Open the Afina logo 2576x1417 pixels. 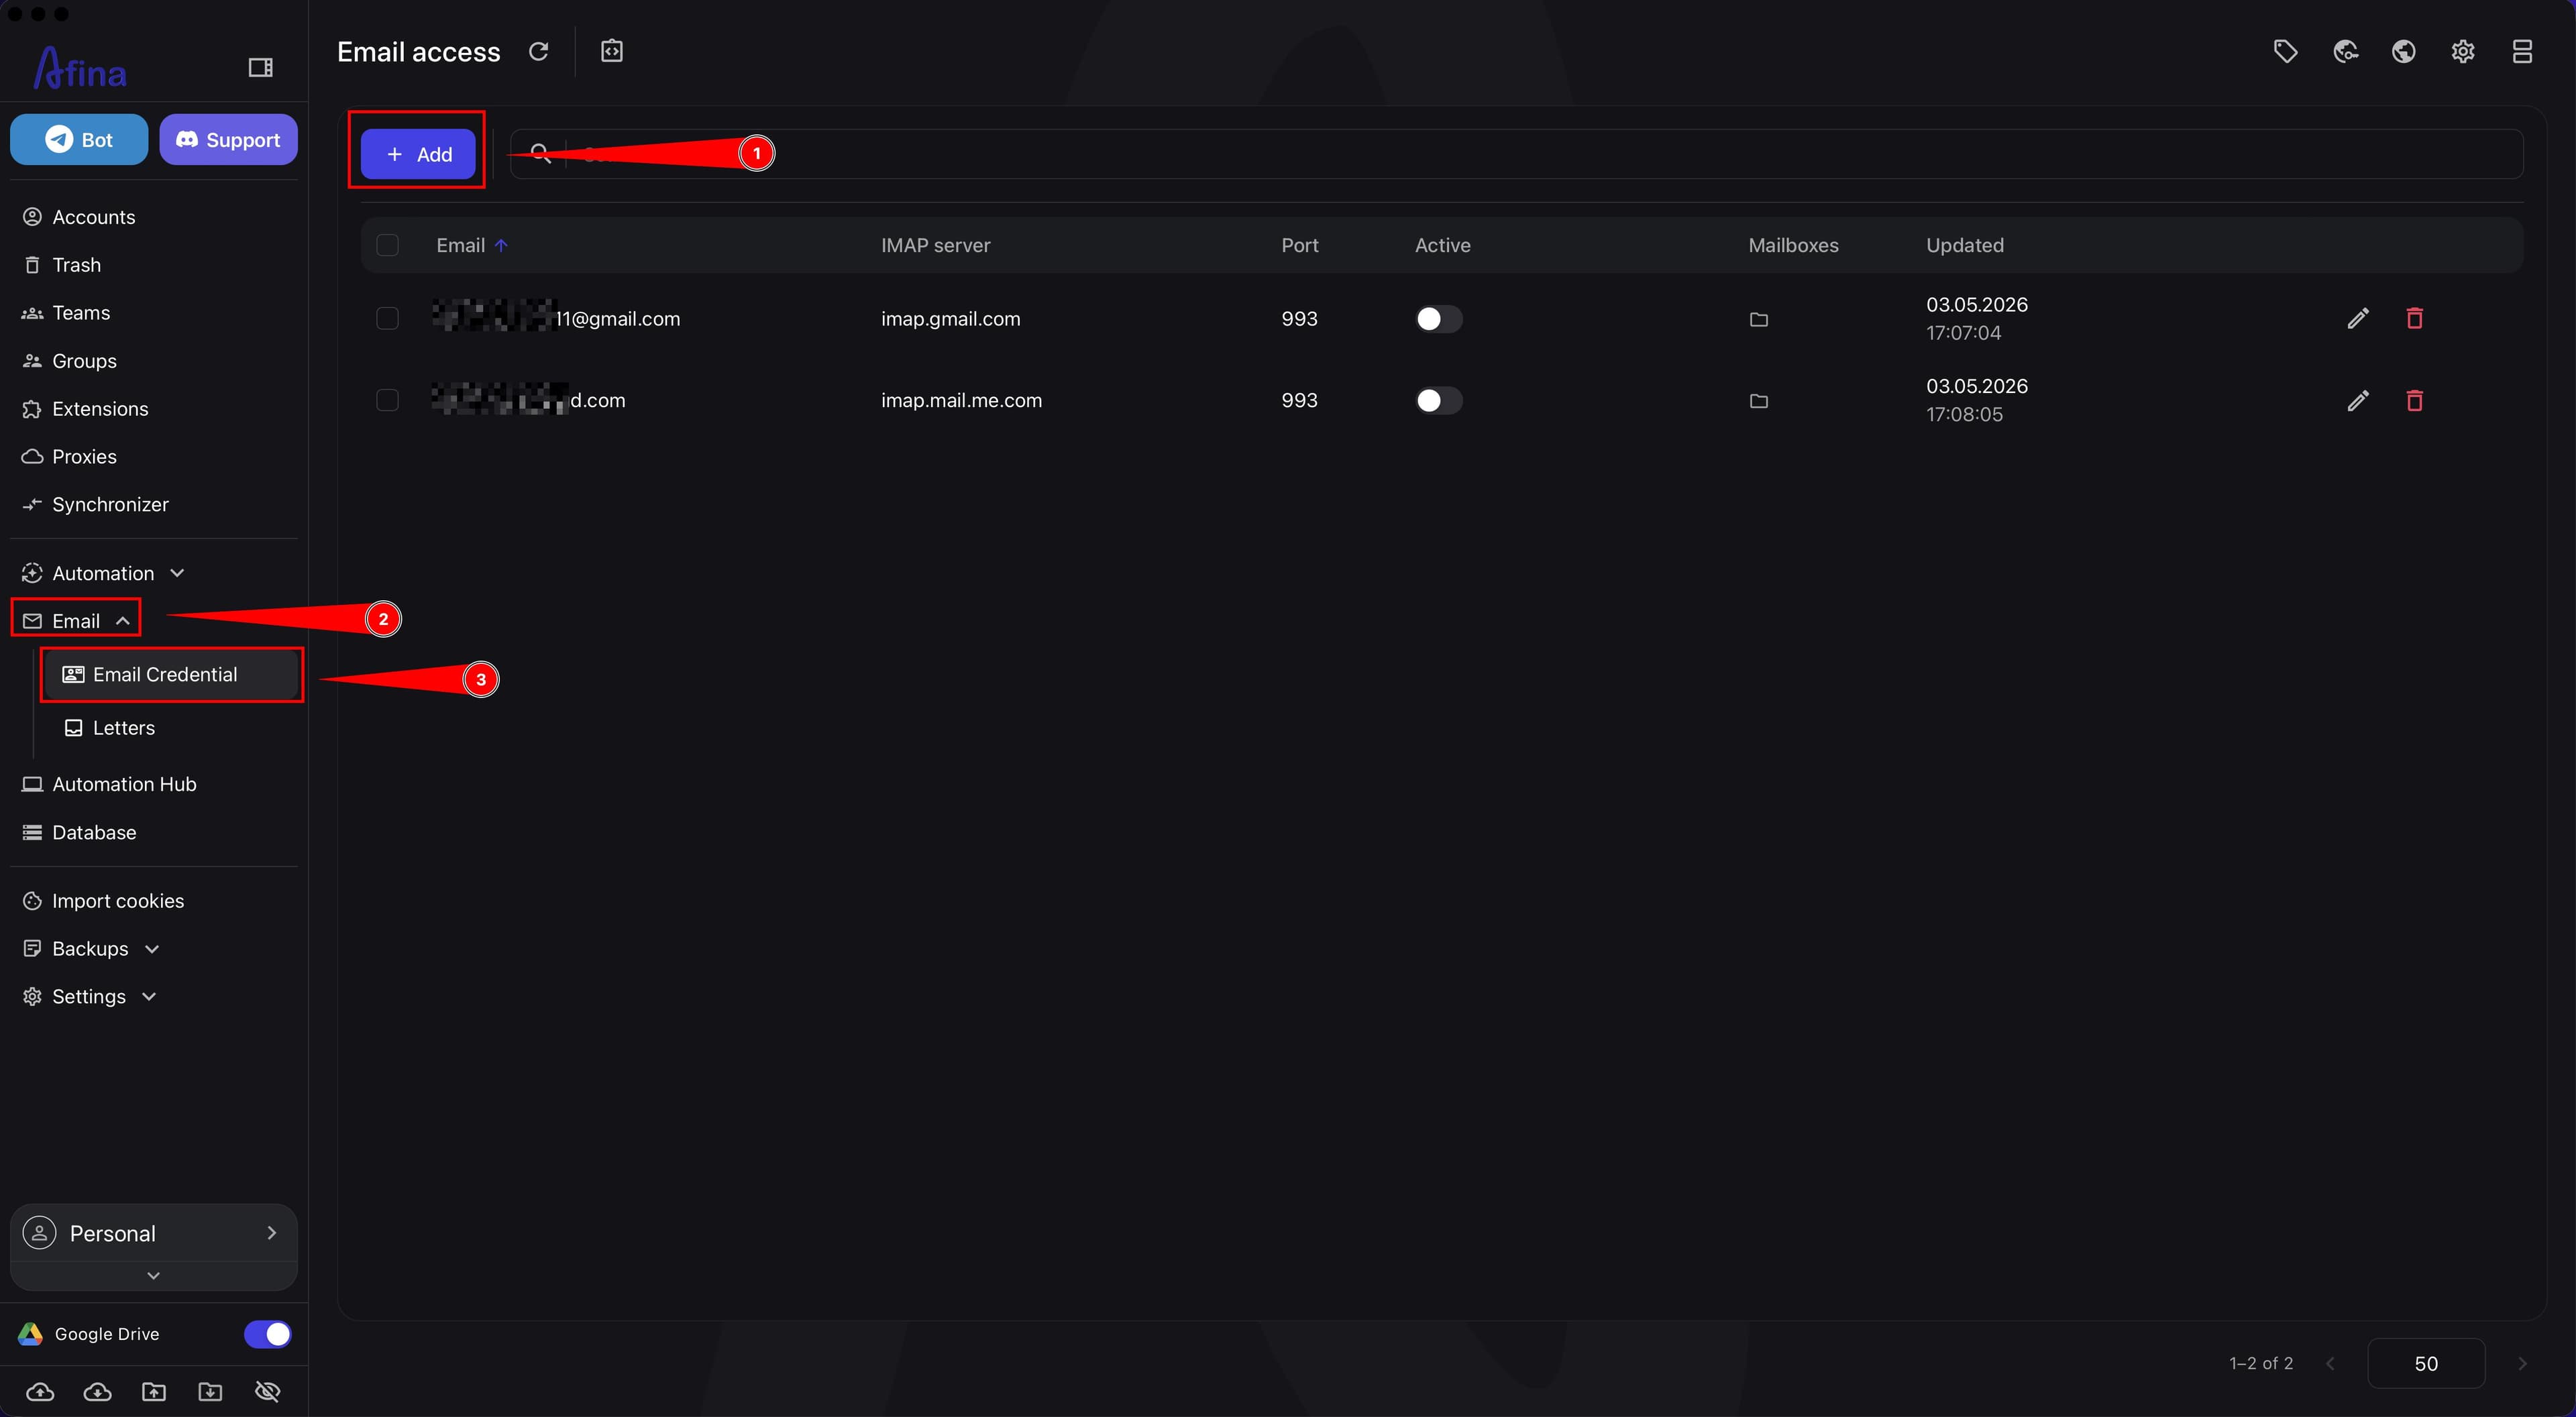click(80, 68)
